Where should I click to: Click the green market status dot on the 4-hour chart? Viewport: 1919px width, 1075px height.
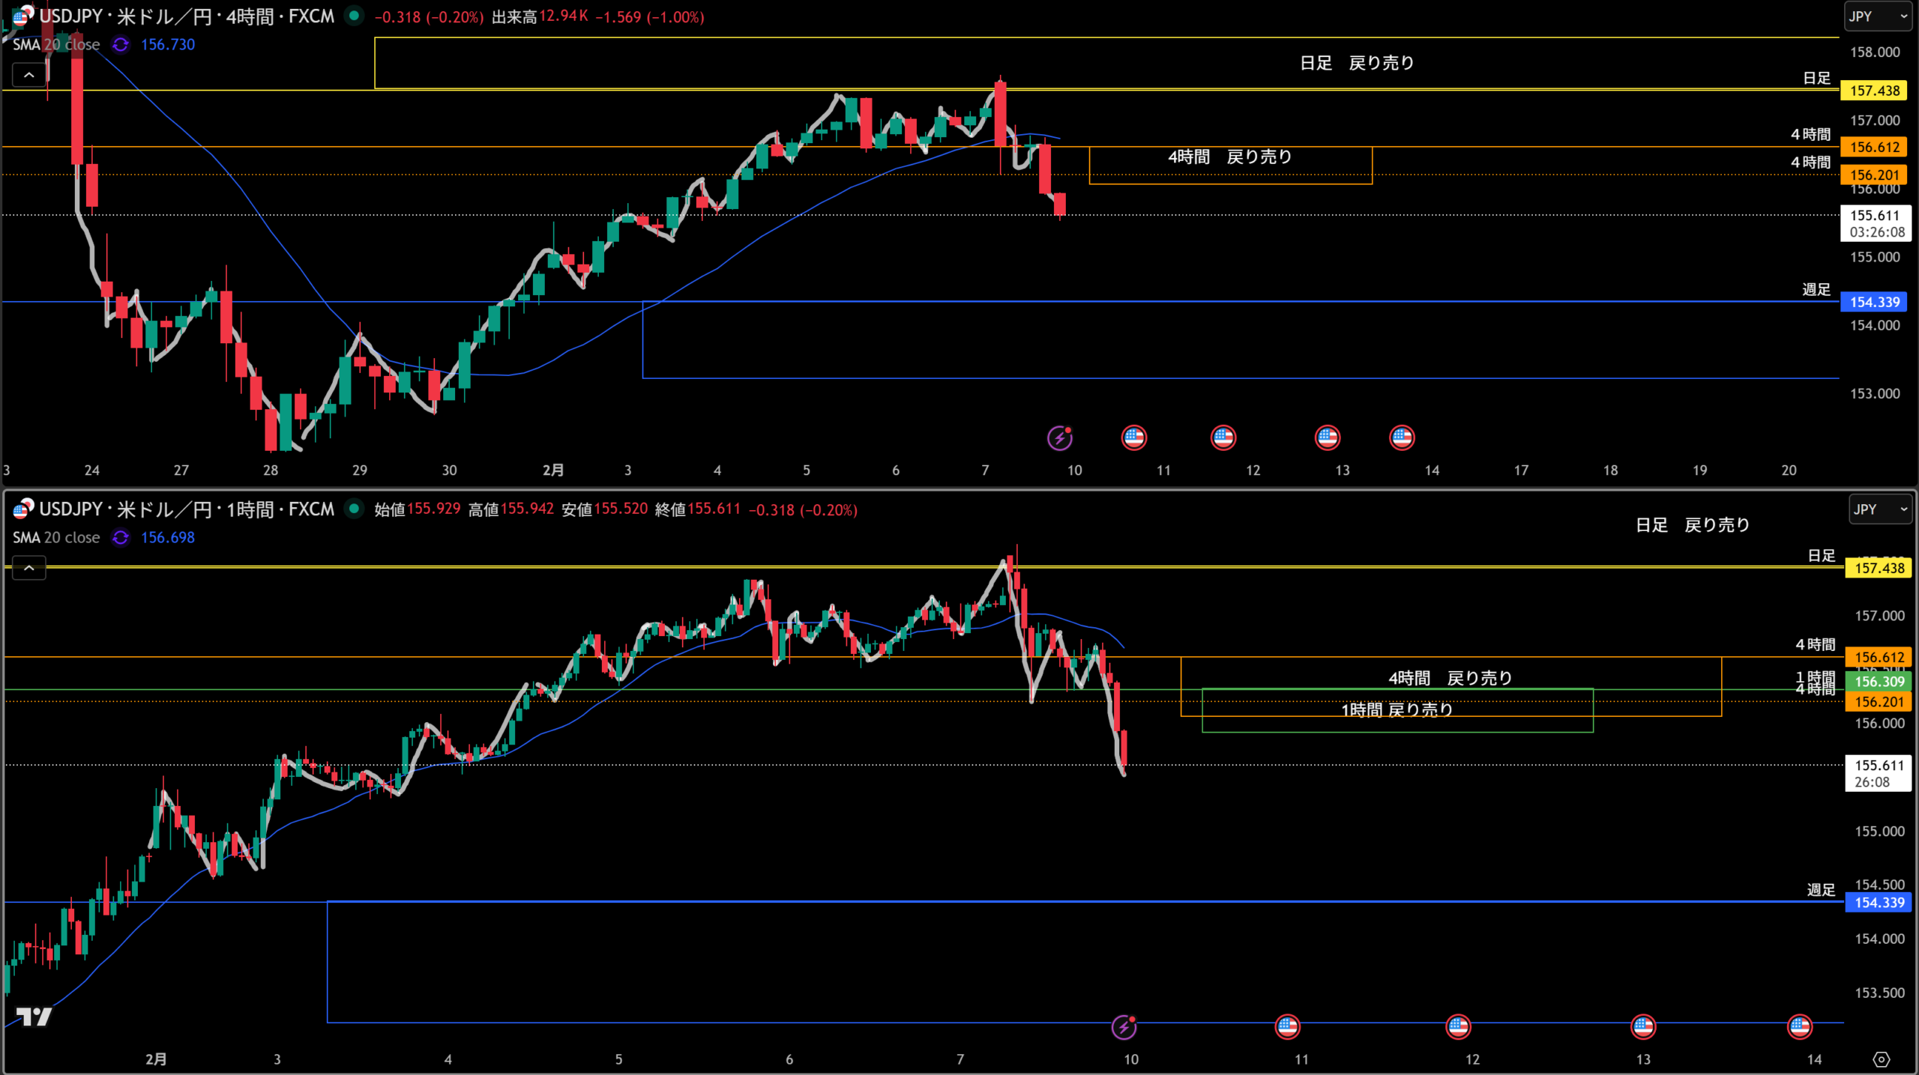click(354, 16)
